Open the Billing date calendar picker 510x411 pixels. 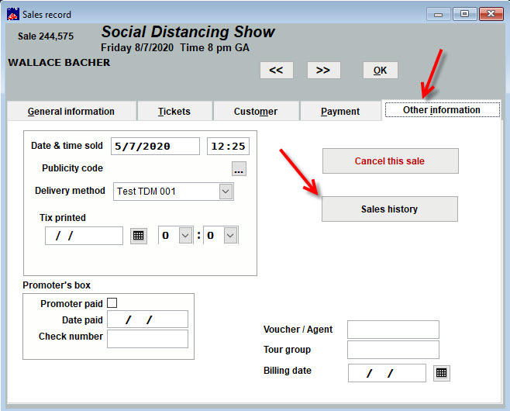441,373
